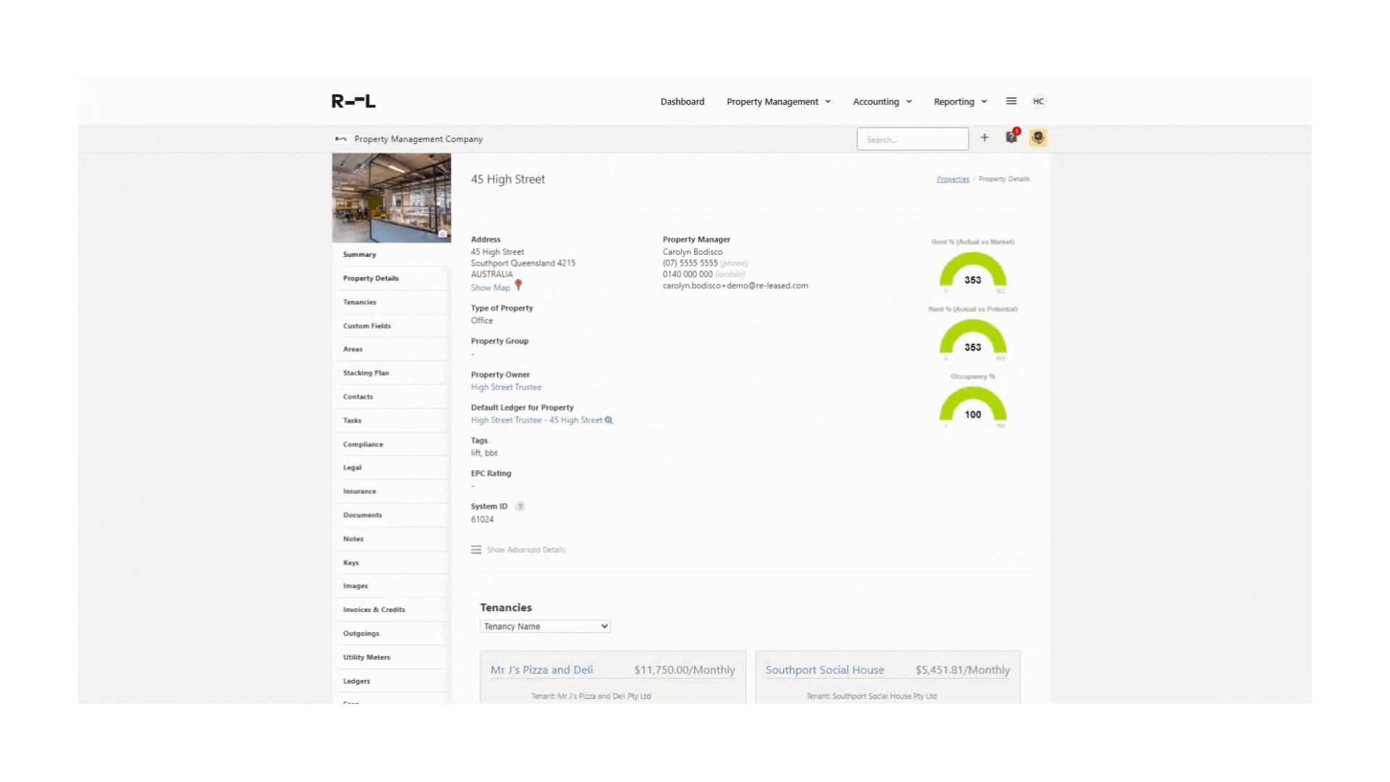Click the System ID help icon

click(520, 506)
